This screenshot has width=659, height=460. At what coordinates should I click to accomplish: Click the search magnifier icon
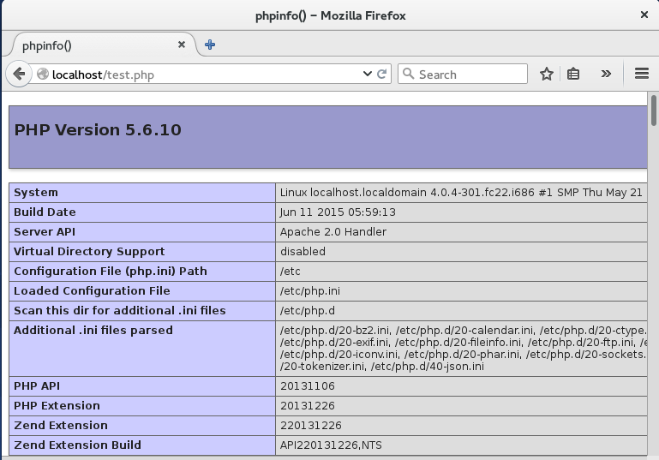point(408,74)
